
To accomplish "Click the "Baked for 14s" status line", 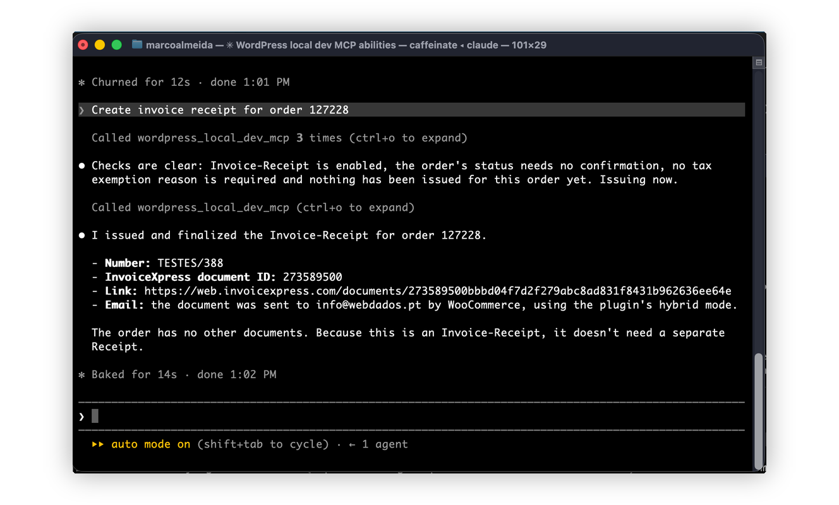I will (x=178, y=374).
